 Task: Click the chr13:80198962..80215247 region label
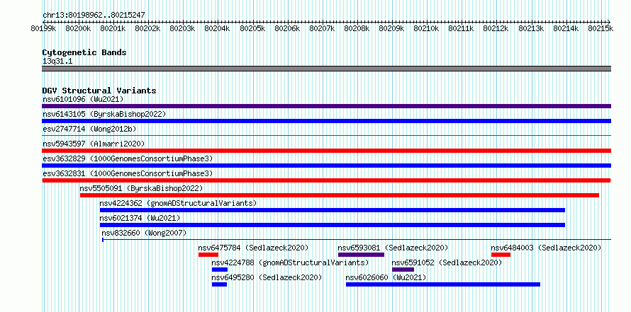pos(94,15)
